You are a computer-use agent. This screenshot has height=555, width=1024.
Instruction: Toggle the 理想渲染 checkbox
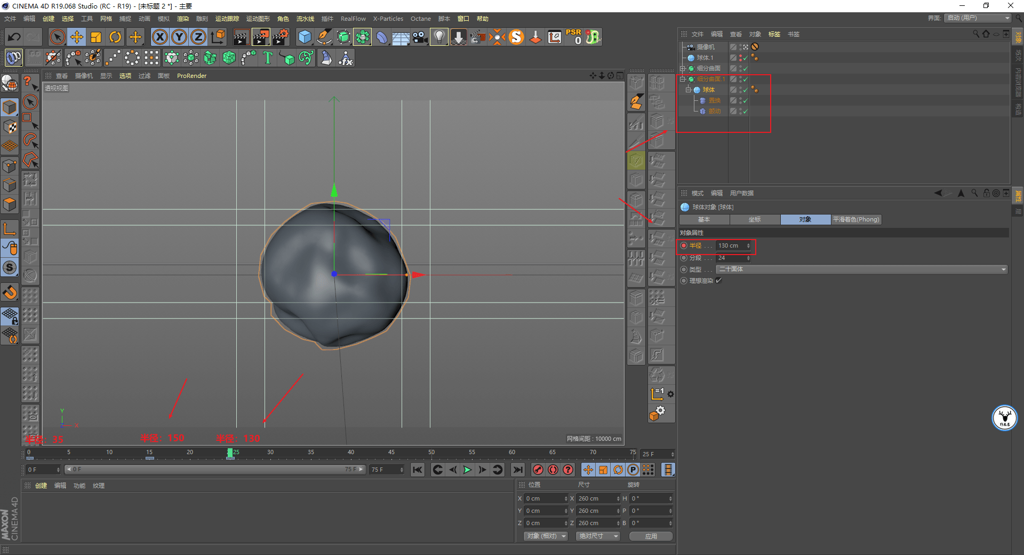coord(718,281)
